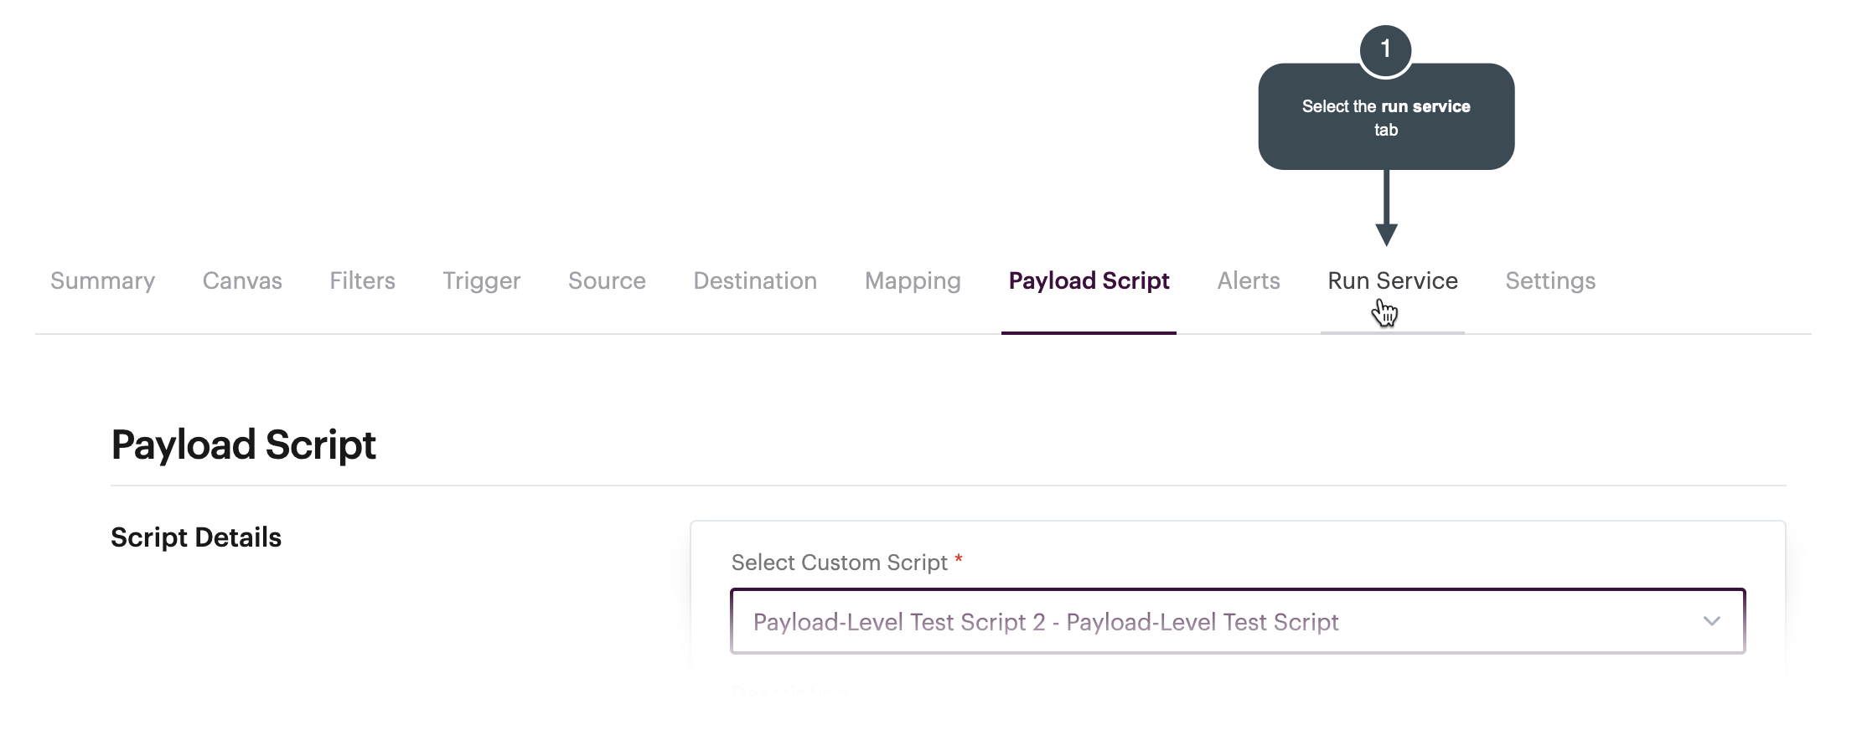Click the large Payload Script page heading
The image size is (1857, 735).
[x=243, y=445]
